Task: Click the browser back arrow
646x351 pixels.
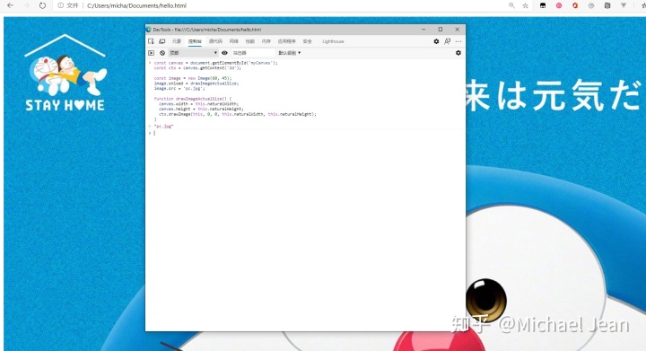Action: coord(10,5)
